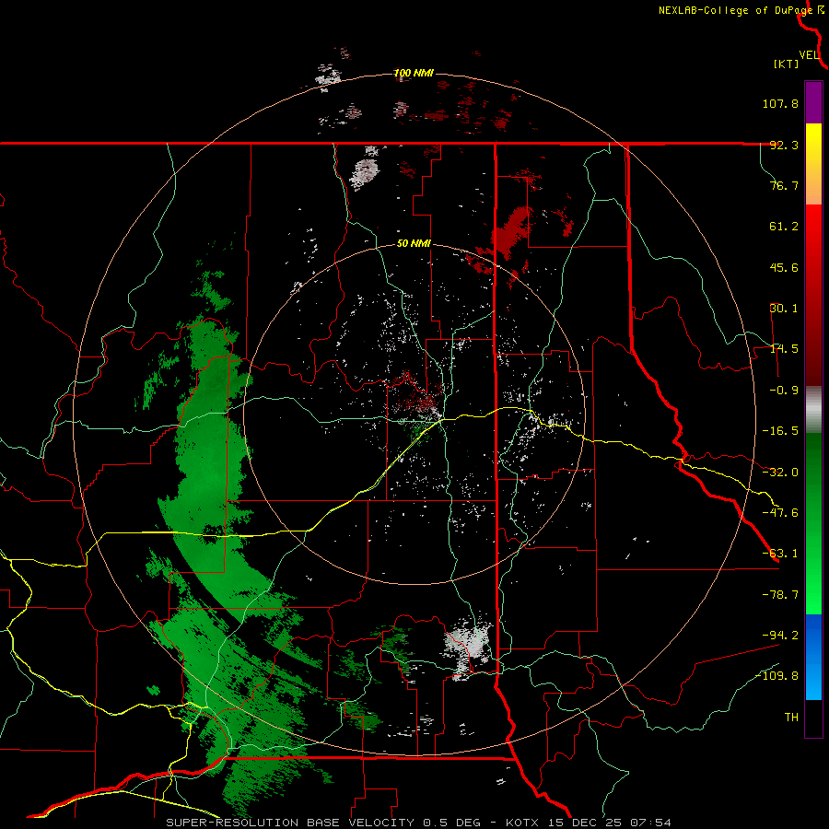Viewport: 829px width, 829px height.
Task: Click the 45.6 velocity scale value
Action: [784, 267]
